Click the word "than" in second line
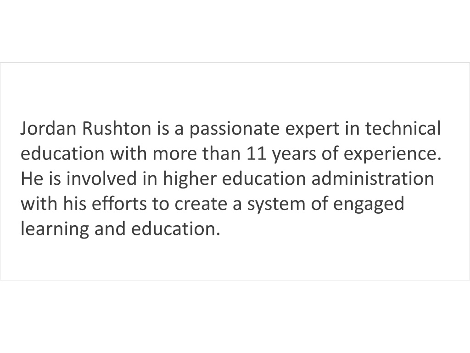Viewport: 470px width, 353px height. (222, 154)
